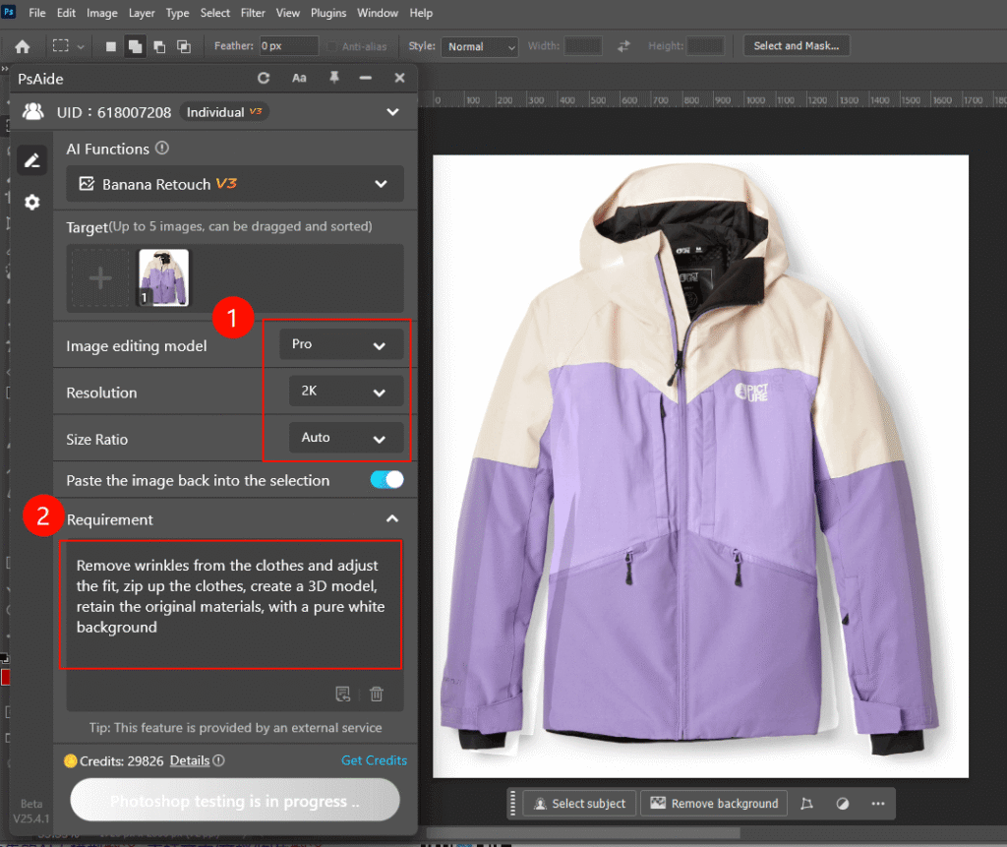
Task: Change Size Ratio from Auto
Action: pyautogui.click(x=345, y=438)
